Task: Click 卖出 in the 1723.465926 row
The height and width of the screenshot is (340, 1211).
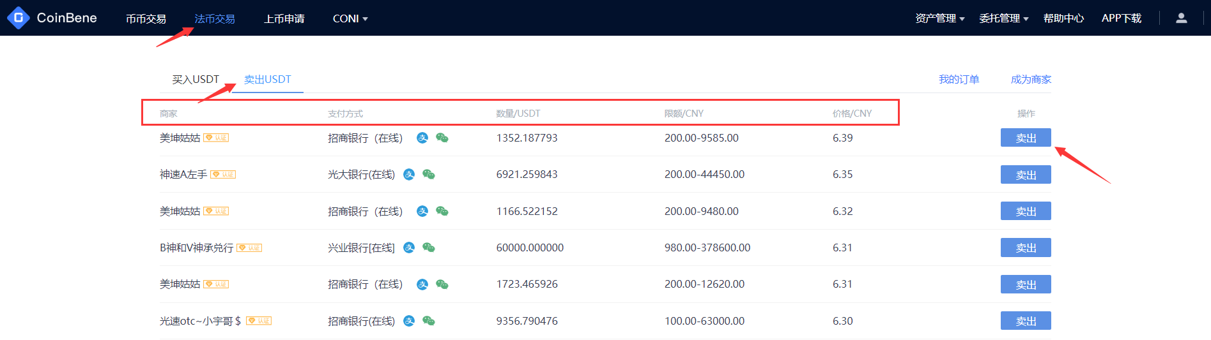Action: tap(1026, 285)
